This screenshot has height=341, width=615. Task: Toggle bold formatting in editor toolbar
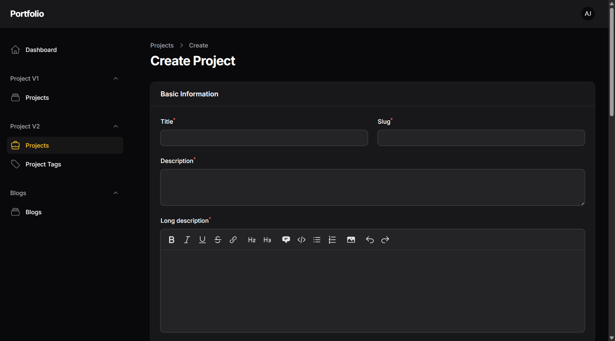pos(172,240)
